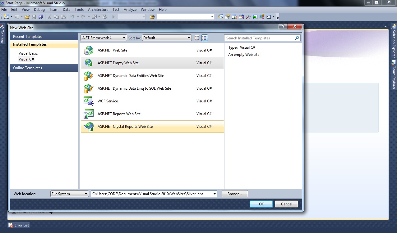Select Recent Templates section
The image size is (397, 233).
click(44, 37)
